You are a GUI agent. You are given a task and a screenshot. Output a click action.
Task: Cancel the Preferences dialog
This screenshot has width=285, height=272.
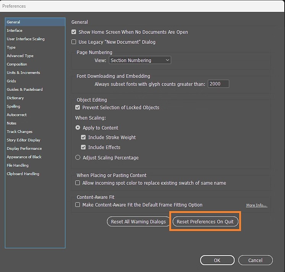[x=255, y=260]
